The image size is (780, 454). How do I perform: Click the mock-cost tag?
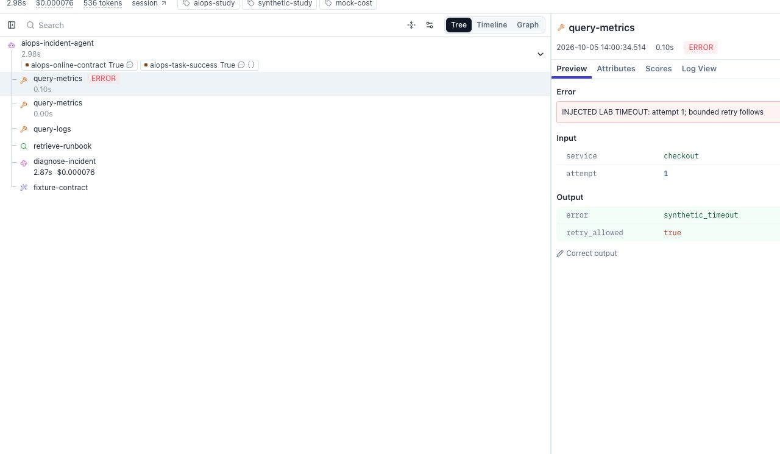pos(348,3)
